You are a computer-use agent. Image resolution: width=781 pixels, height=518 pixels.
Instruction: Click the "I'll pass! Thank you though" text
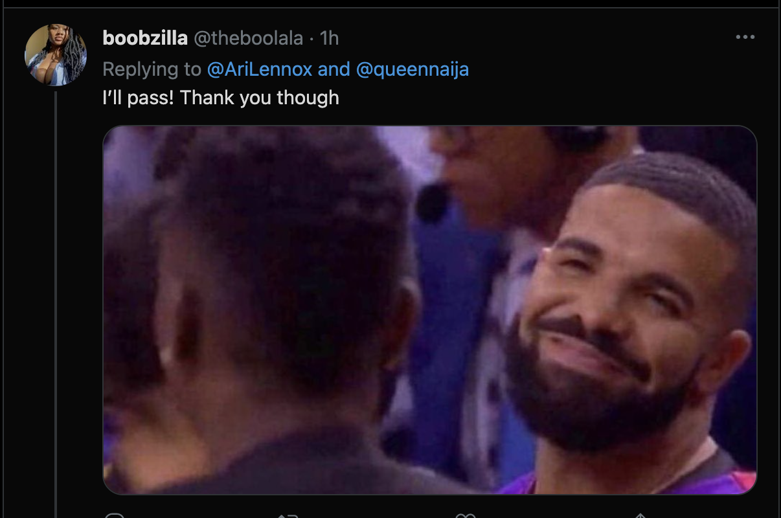pos(221,98)
